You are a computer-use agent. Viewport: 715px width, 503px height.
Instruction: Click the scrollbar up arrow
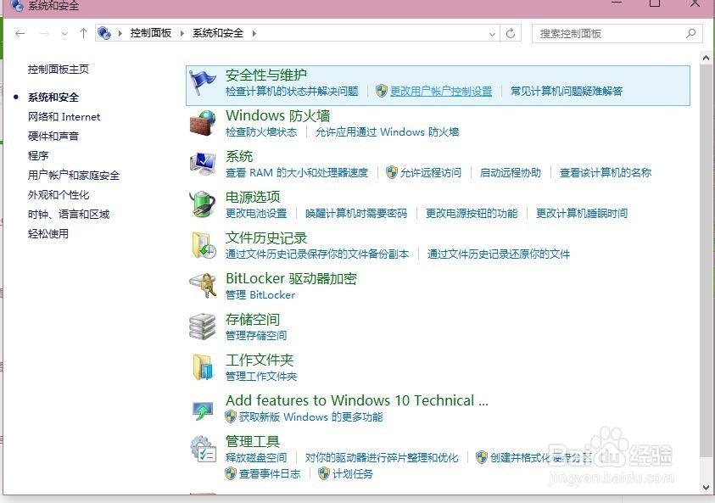[706, 58]
